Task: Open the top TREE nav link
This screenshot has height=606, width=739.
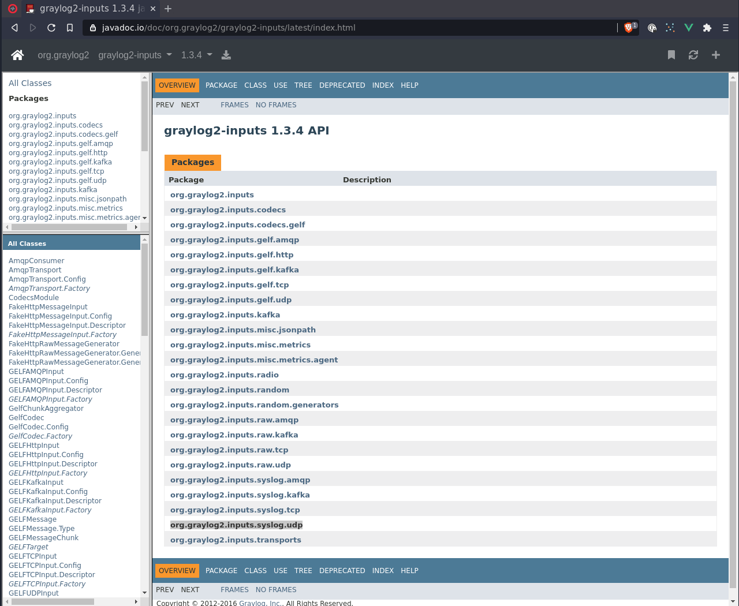Action: pos(303,85)
